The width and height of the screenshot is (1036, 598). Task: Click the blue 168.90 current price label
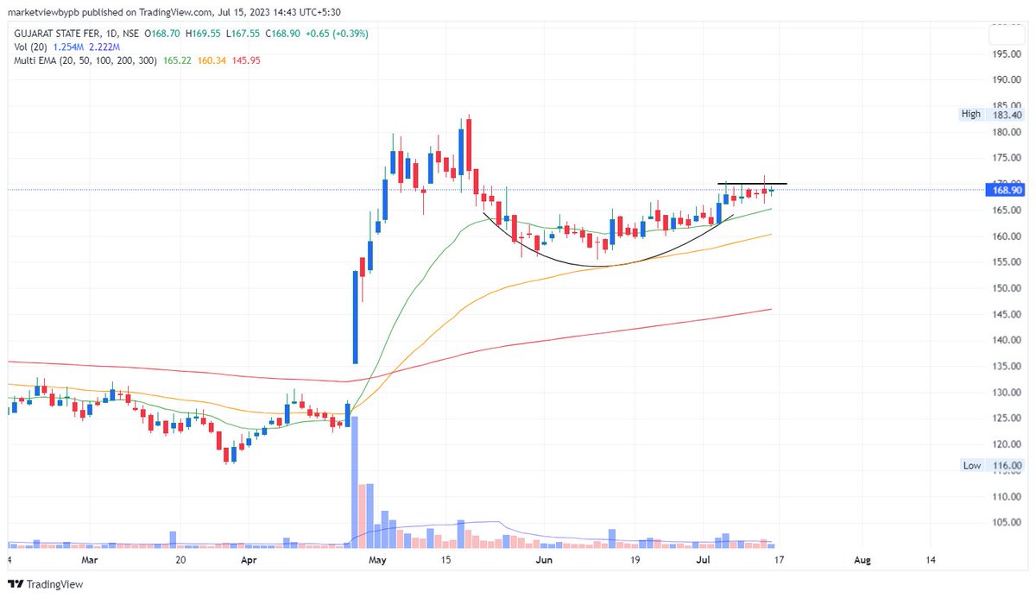click(1003, 189)
